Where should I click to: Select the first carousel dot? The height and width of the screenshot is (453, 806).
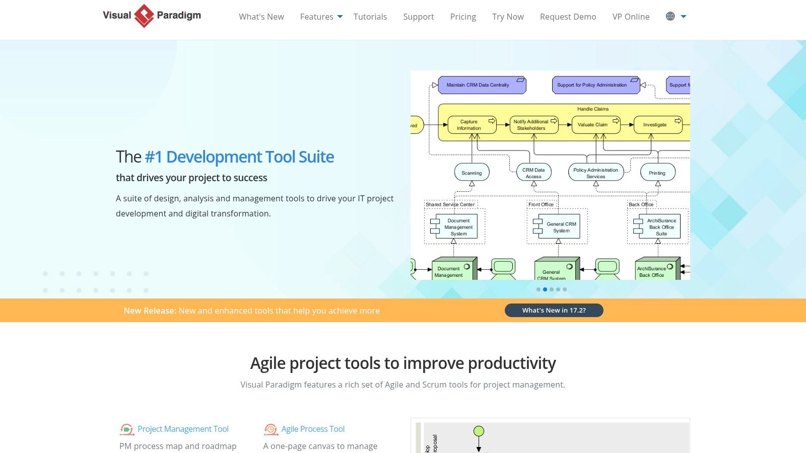539,289
